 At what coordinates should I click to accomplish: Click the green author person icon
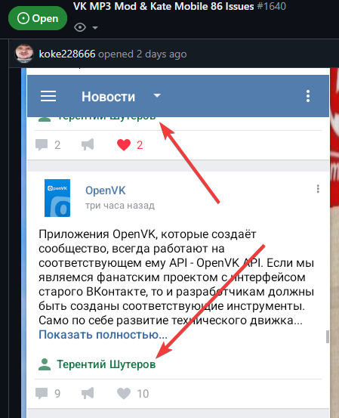[45, 364]
